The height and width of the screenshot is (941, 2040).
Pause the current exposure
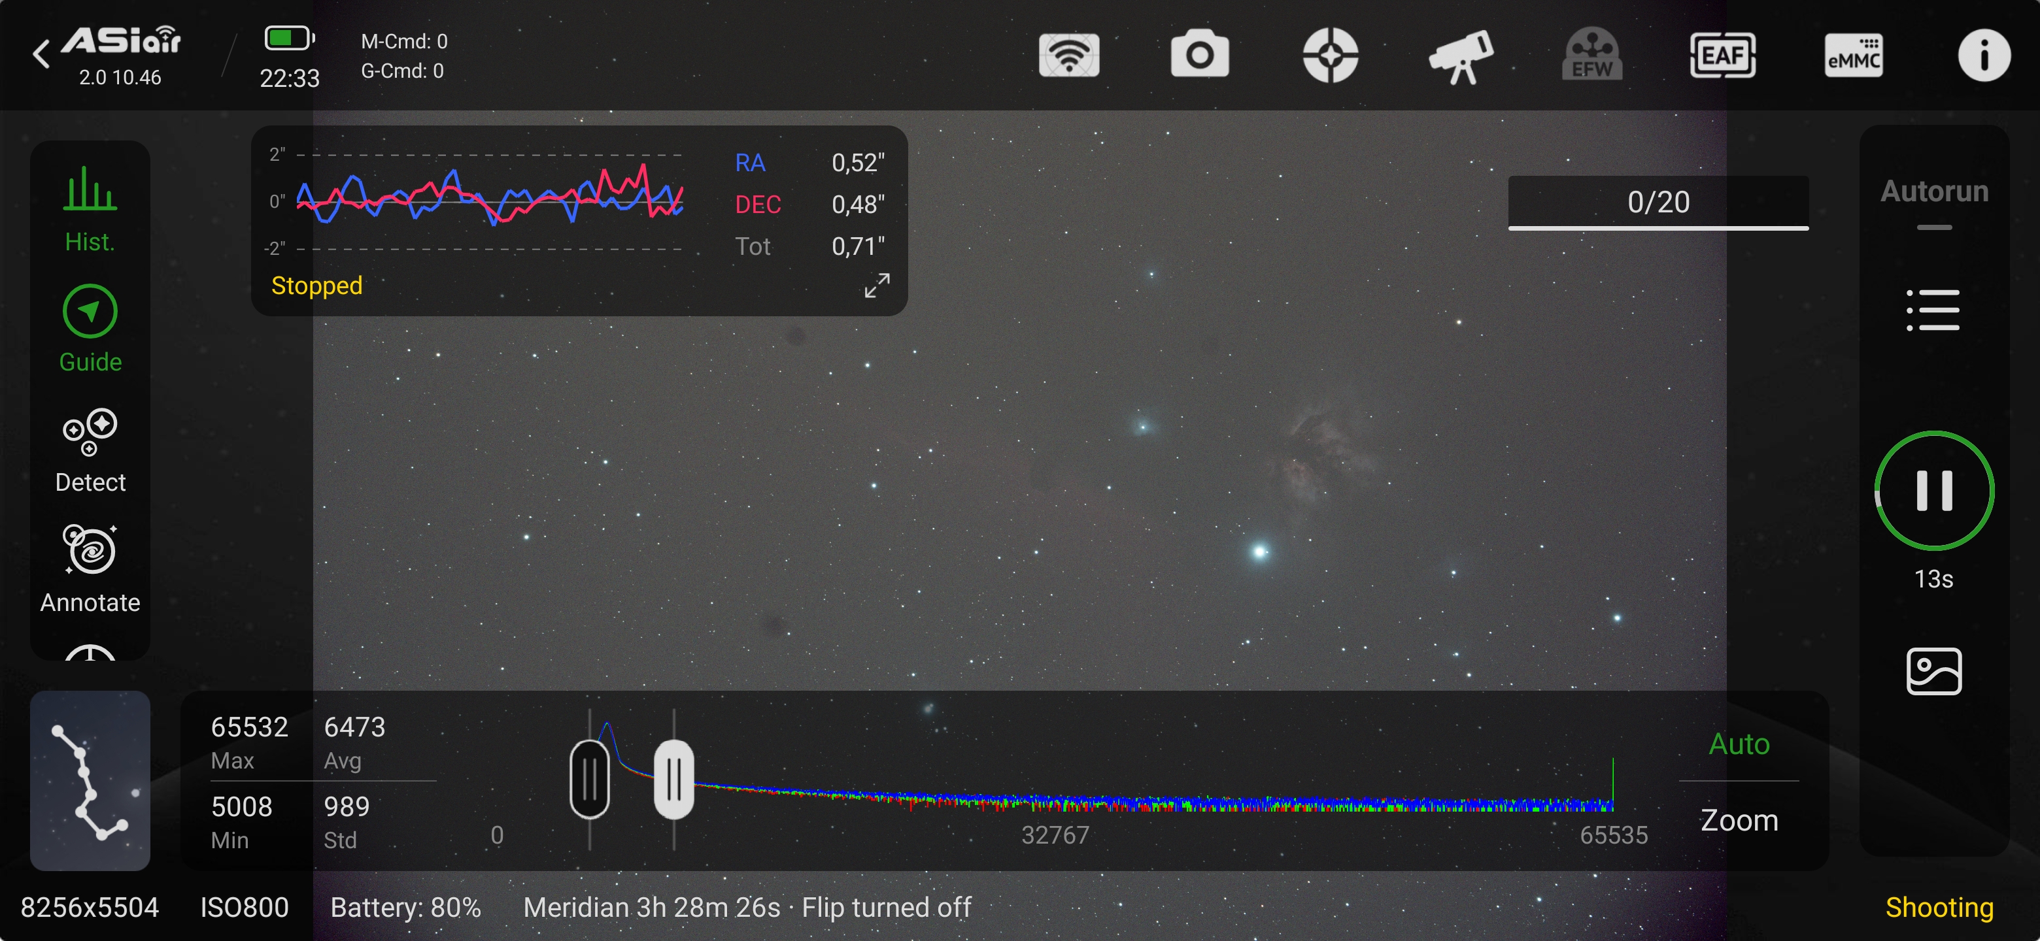1934,491
